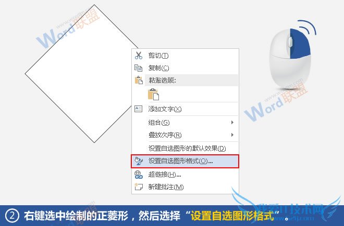Click the Add Text icon beside 添加文字
344x226 pixels.
coord(138,109)
